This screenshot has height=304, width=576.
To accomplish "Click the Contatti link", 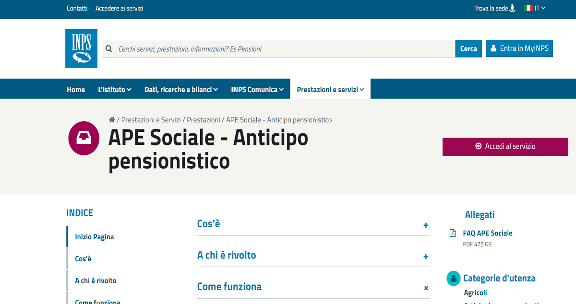I will pos(77,8).
